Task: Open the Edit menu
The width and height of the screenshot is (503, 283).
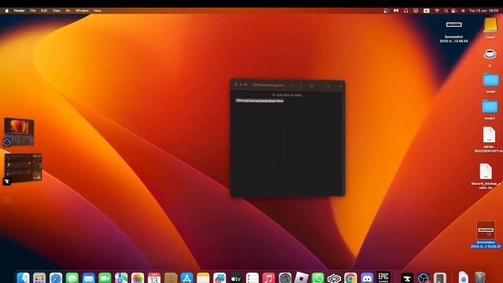Action: [x=44, y=10]
